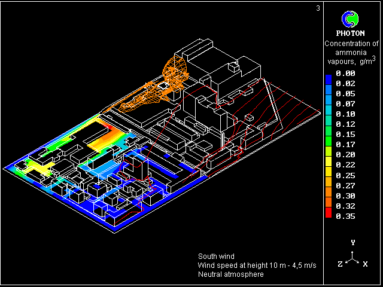Pick the 0.05 blue legend swatch
Screen dimensions: 383x287
click(x=329, y=94)
